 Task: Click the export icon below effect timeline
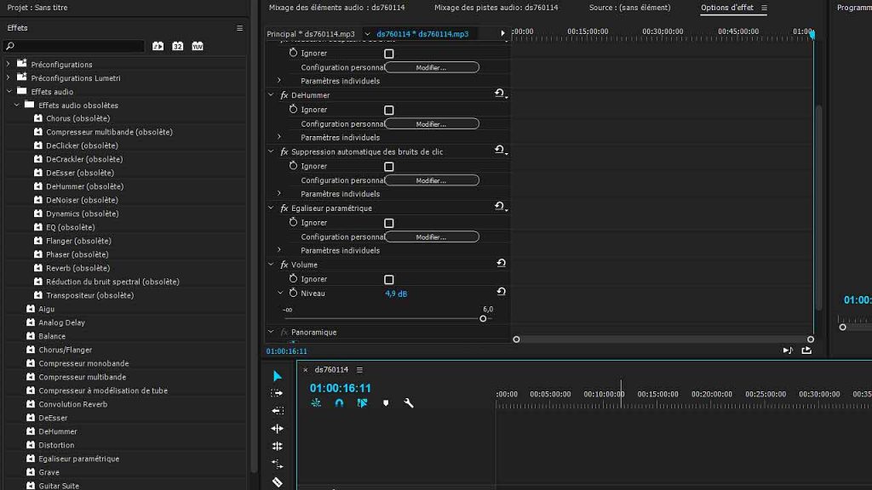(806, 350)
